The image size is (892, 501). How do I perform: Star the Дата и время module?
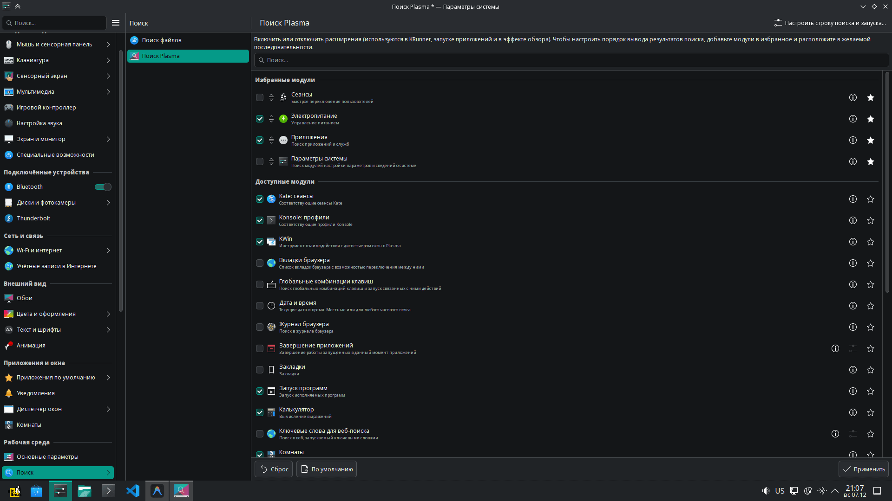tap(870, 306)
